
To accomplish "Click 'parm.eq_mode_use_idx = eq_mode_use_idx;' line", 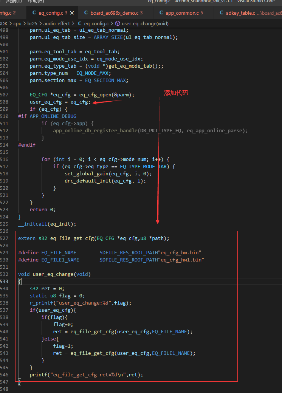I will [x=87, y=59].
